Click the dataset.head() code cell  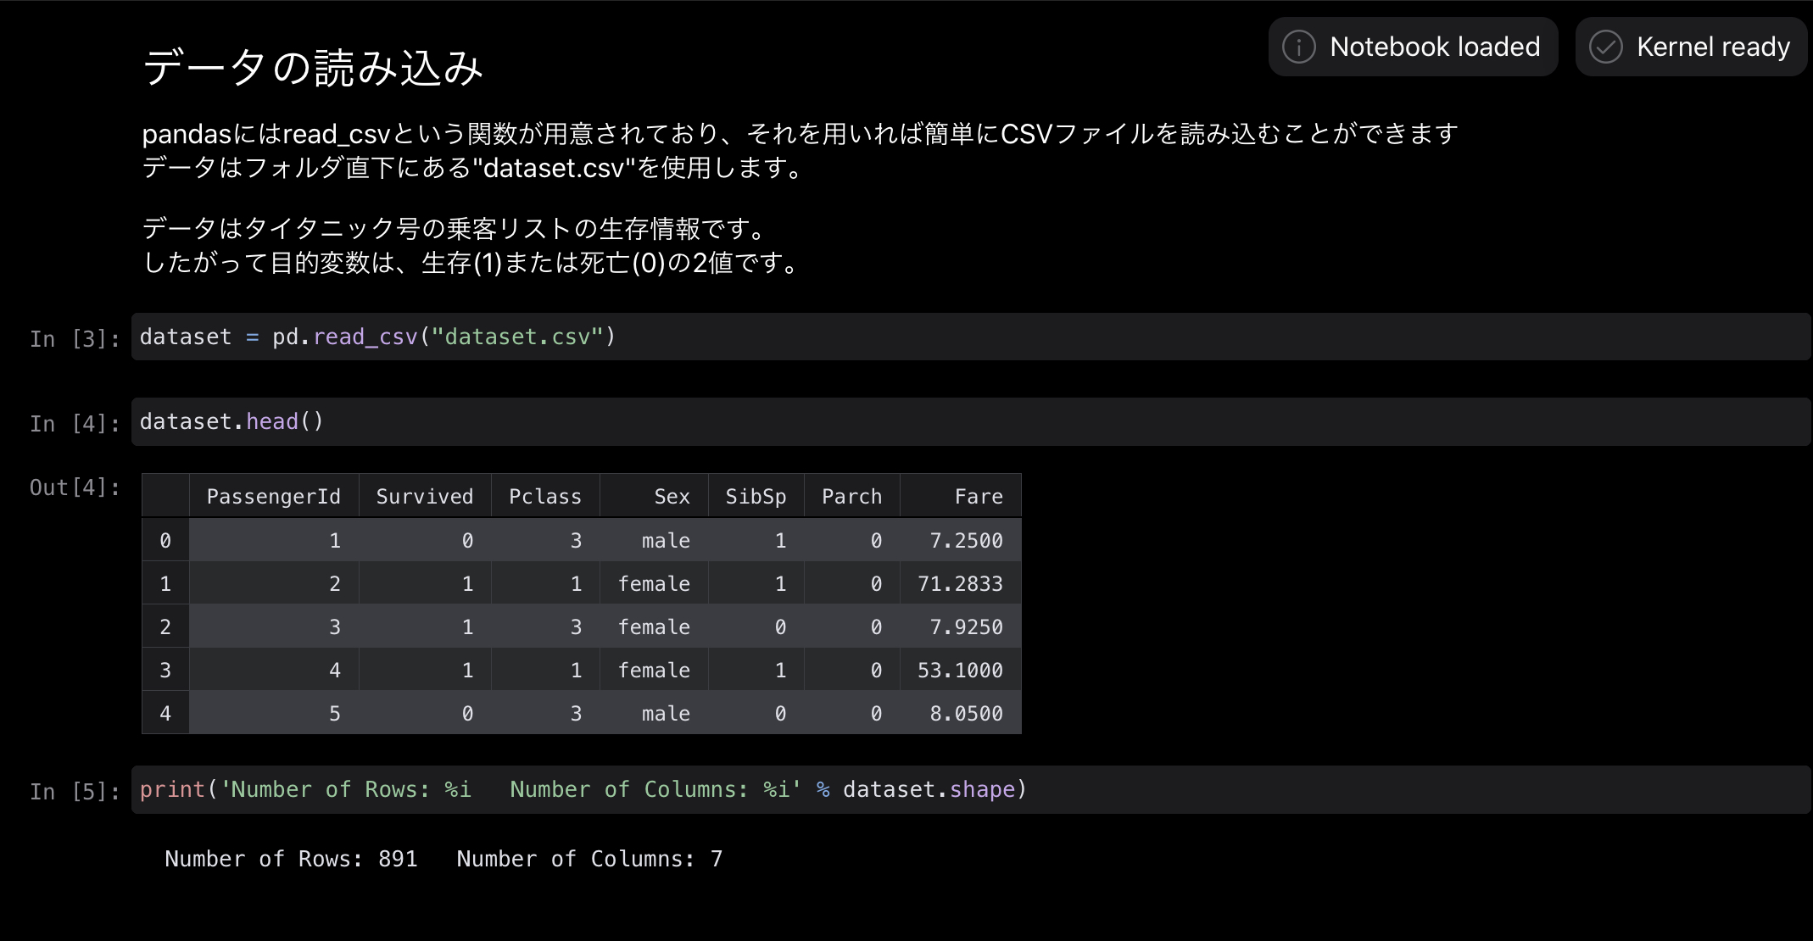tap(970, 421)
